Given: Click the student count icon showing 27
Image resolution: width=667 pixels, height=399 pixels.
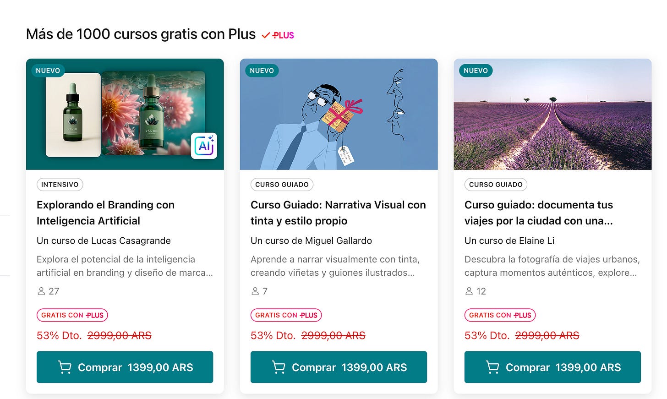Looking at the screenshot, I should (x=41, y=291).
